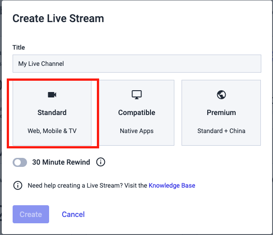Choose the Compatible heading text
The width and height of the screenshot is (273, 235).
click(x=136, y=113)
